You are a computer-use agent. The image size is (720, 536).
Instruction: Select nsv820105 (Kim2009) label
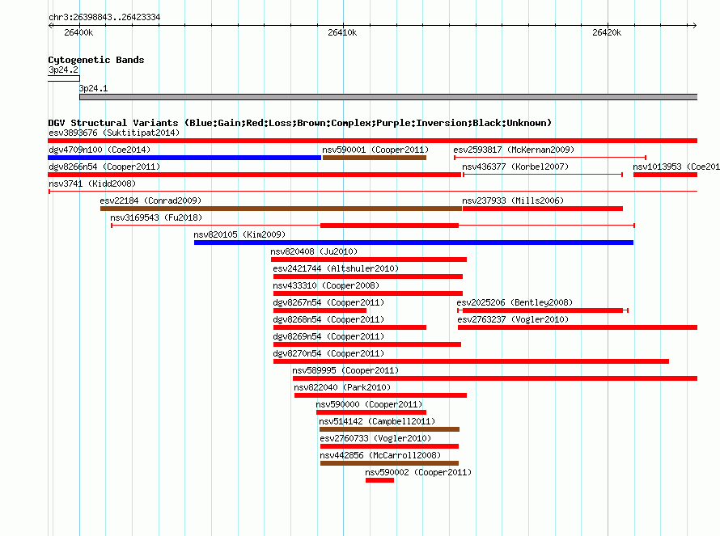[239, 234]
